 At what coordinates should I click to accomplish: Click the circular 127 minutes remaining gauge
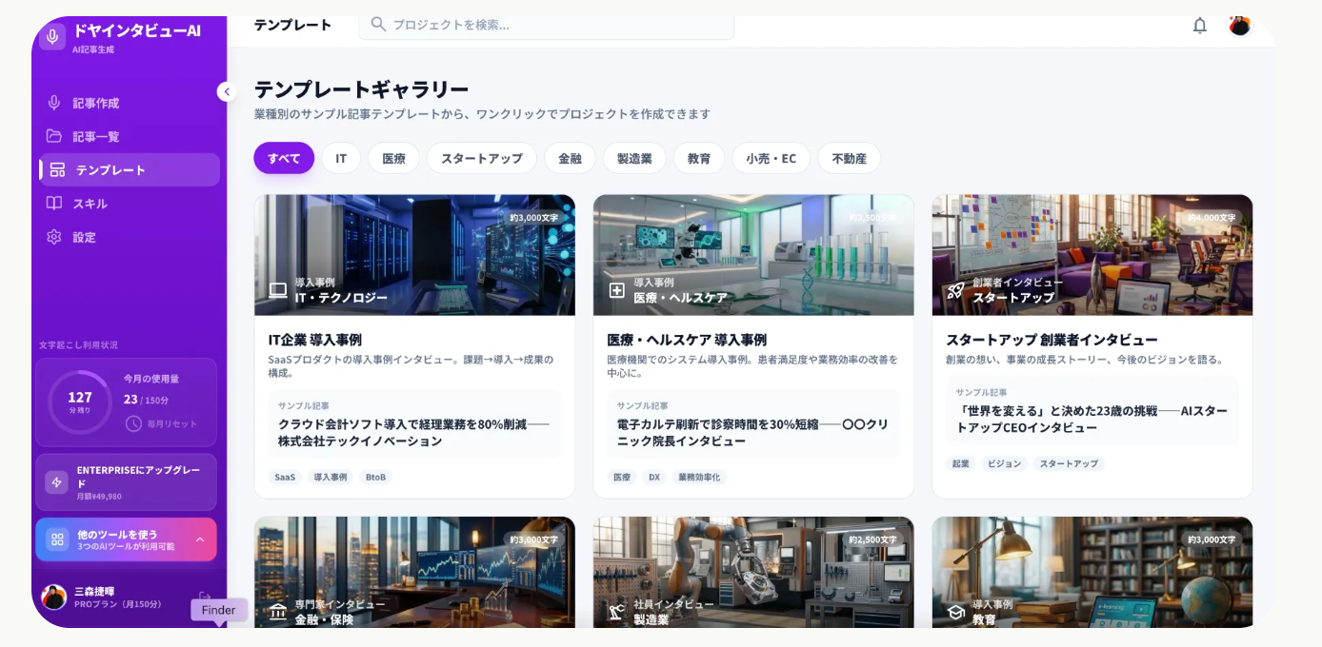click(x=79, y=402)
